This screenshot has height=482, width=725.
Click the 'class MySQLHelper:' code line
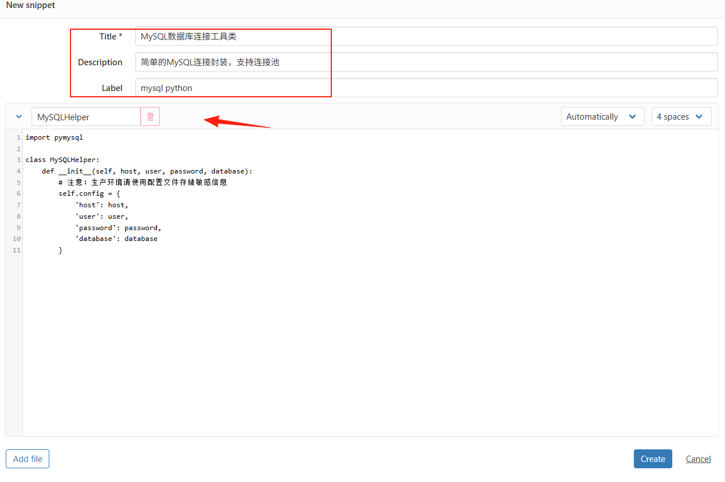pos(62,160)
